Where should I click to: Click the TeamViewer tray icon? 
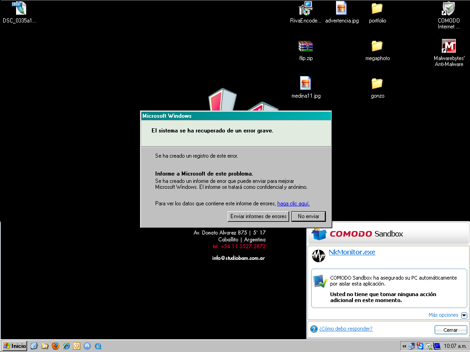coord(420,346)
